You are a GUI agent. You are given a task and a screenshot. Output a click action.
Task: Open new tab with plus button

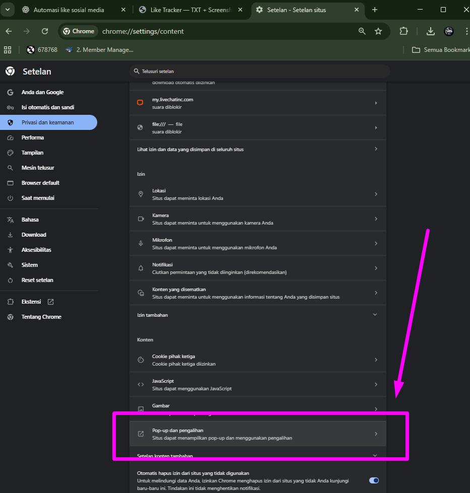tap(374, 10)
